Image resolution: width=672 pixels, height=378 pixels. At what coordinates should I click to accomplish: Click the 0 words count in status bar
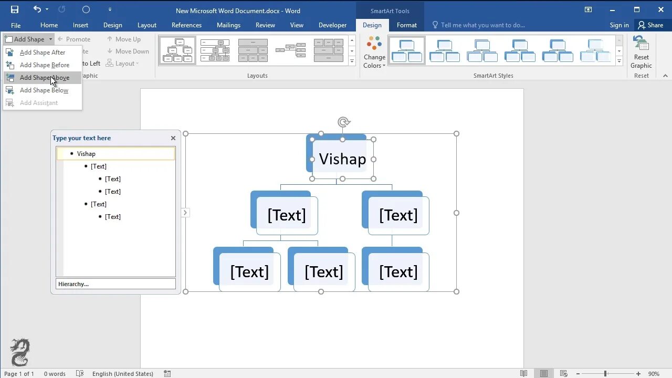(x=55, y=374)
